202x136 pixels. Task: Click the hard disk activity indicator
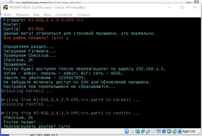(x=127, y=131)
